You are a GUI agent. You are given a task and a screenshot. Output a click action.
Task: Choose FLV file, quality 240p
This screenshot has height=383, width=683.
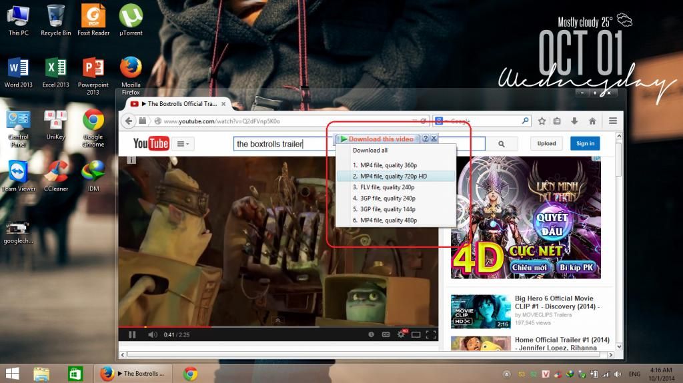tap(396, 187)
